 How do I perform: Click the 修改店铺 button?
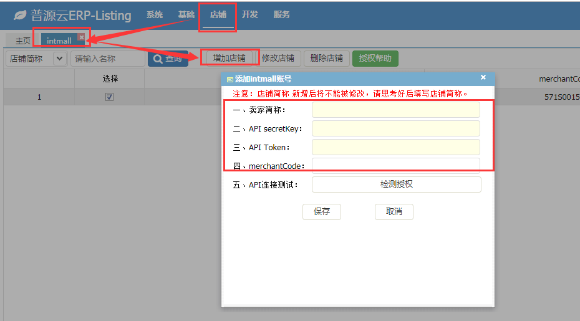click(x=278, y=58)
